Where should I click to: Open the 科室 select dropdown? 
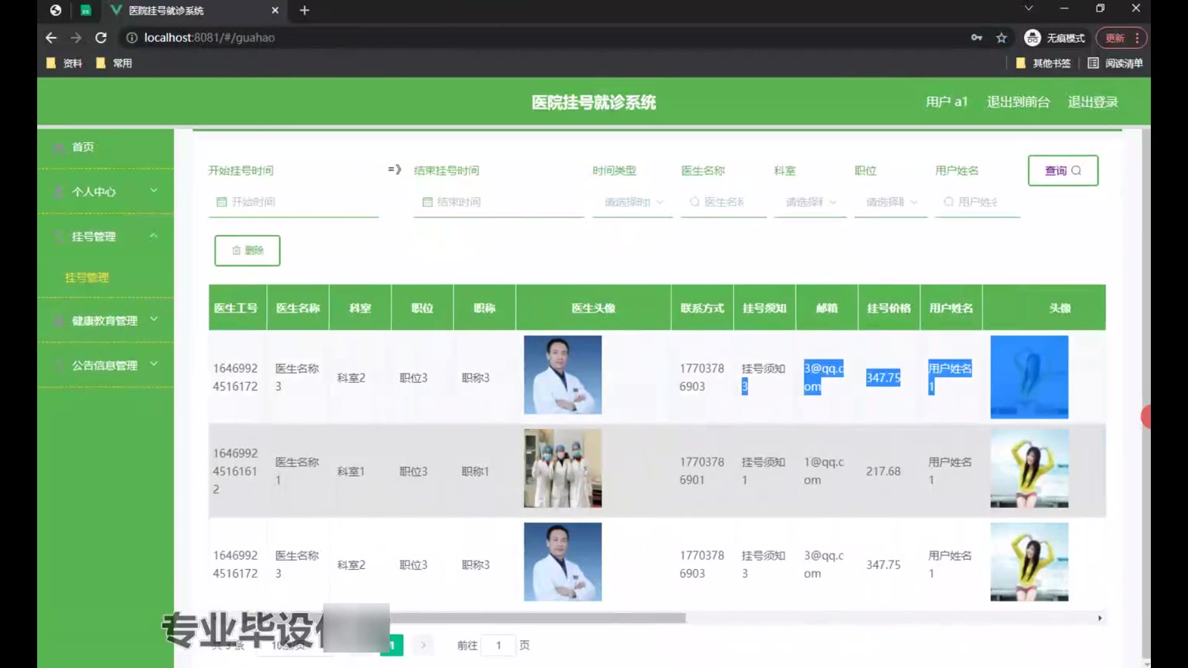(810, 202)
